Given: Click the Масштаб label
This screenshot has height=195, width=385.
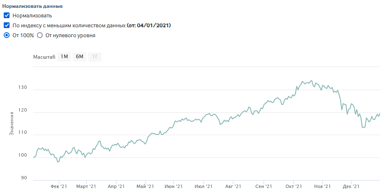Looking at the screenshot, I should [x=44, y=57].
